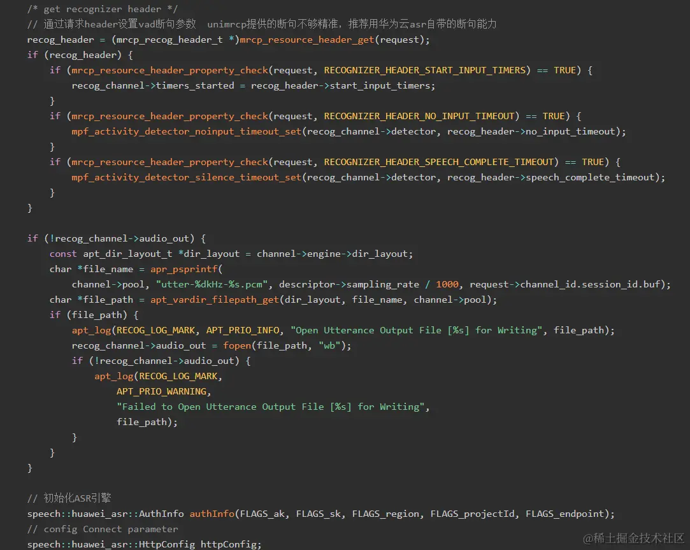Click 'FLAGS_endpoint' argument
This screenshot has height=550, width=690.
(565, 514)
